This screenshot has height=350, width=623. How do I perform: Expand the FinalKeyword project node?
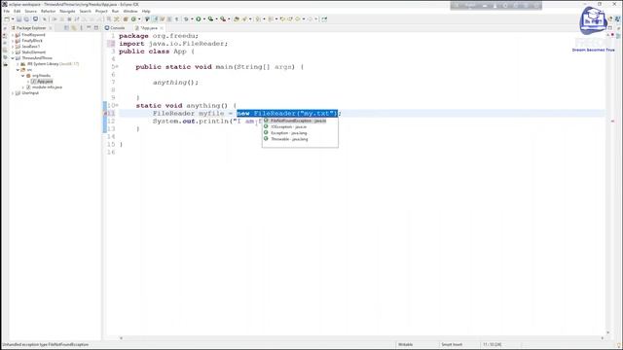tap(13, 35)
